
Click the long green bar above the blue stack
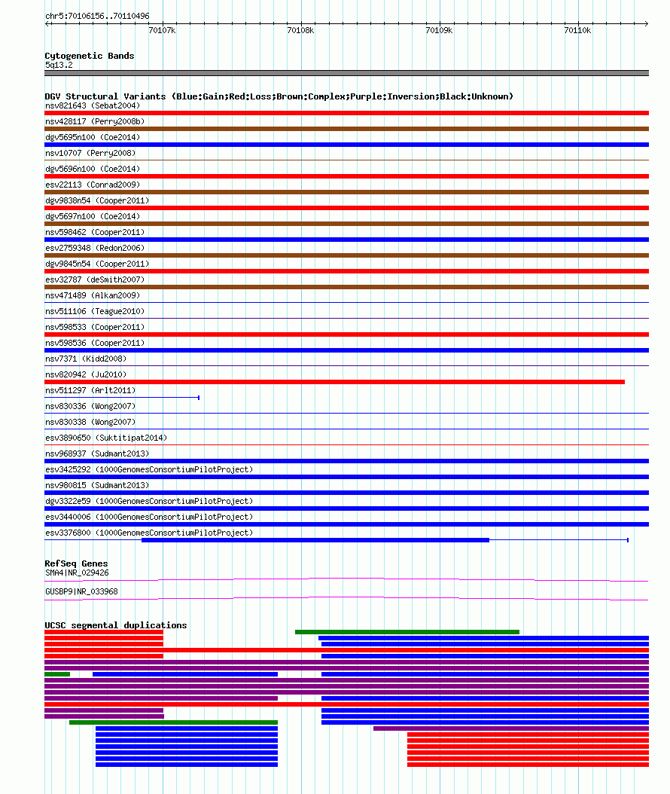174,722
